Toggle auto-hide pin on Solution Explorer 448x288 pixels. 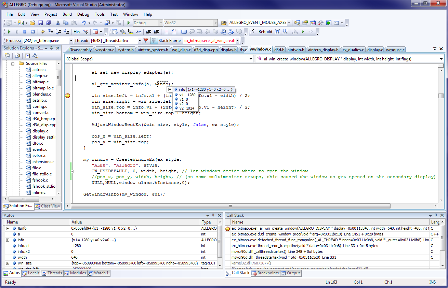[52, 48]
